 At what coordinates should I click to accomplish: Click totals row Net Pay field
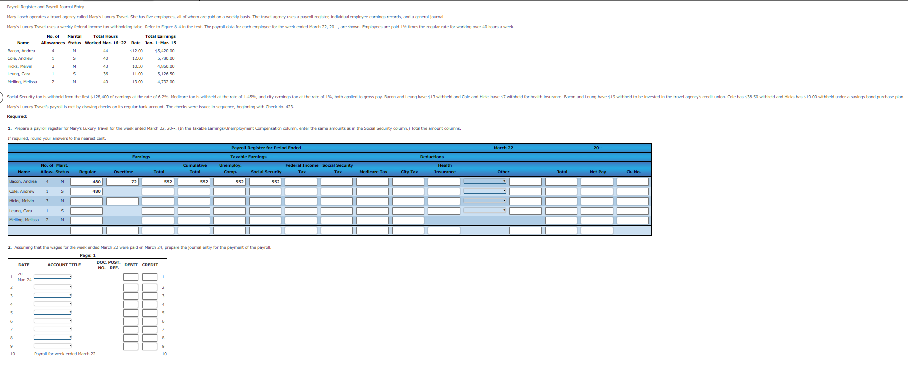tap(597, 230)
